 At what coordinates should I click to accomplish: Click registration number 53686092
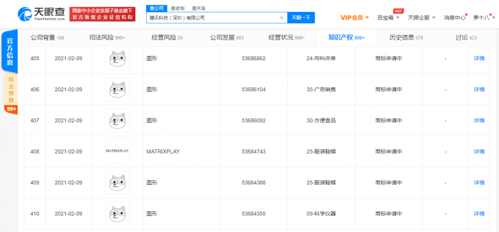(x=253, y=120)
